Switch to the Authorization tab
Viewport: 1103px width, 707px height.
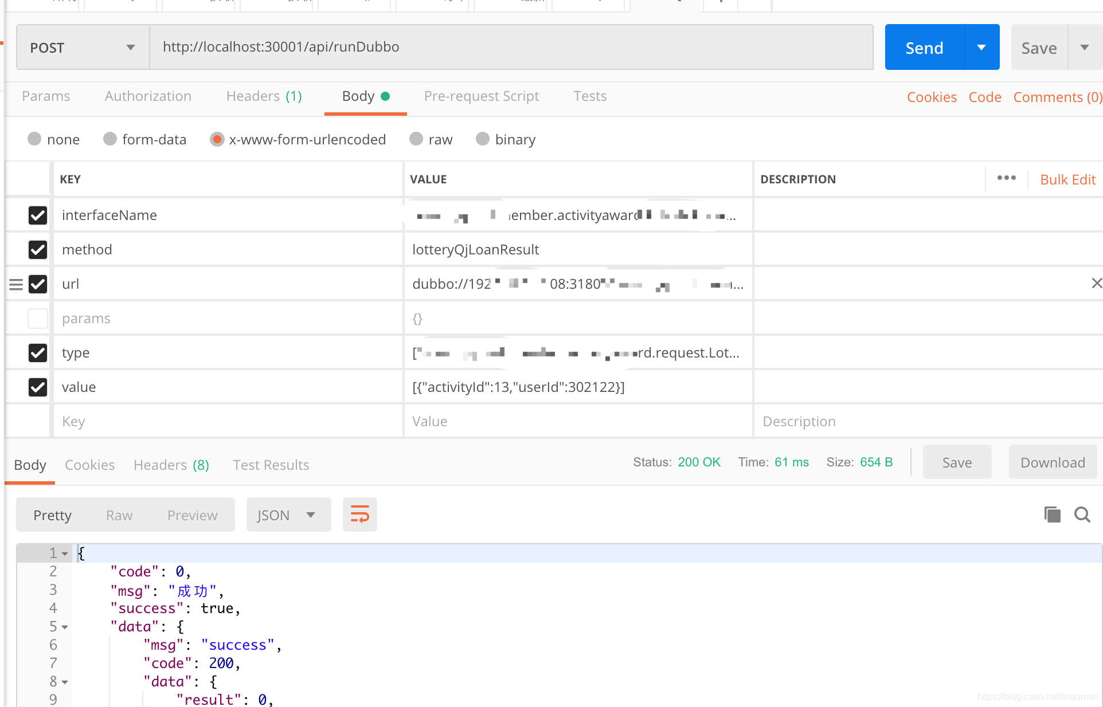click(148, 96)
